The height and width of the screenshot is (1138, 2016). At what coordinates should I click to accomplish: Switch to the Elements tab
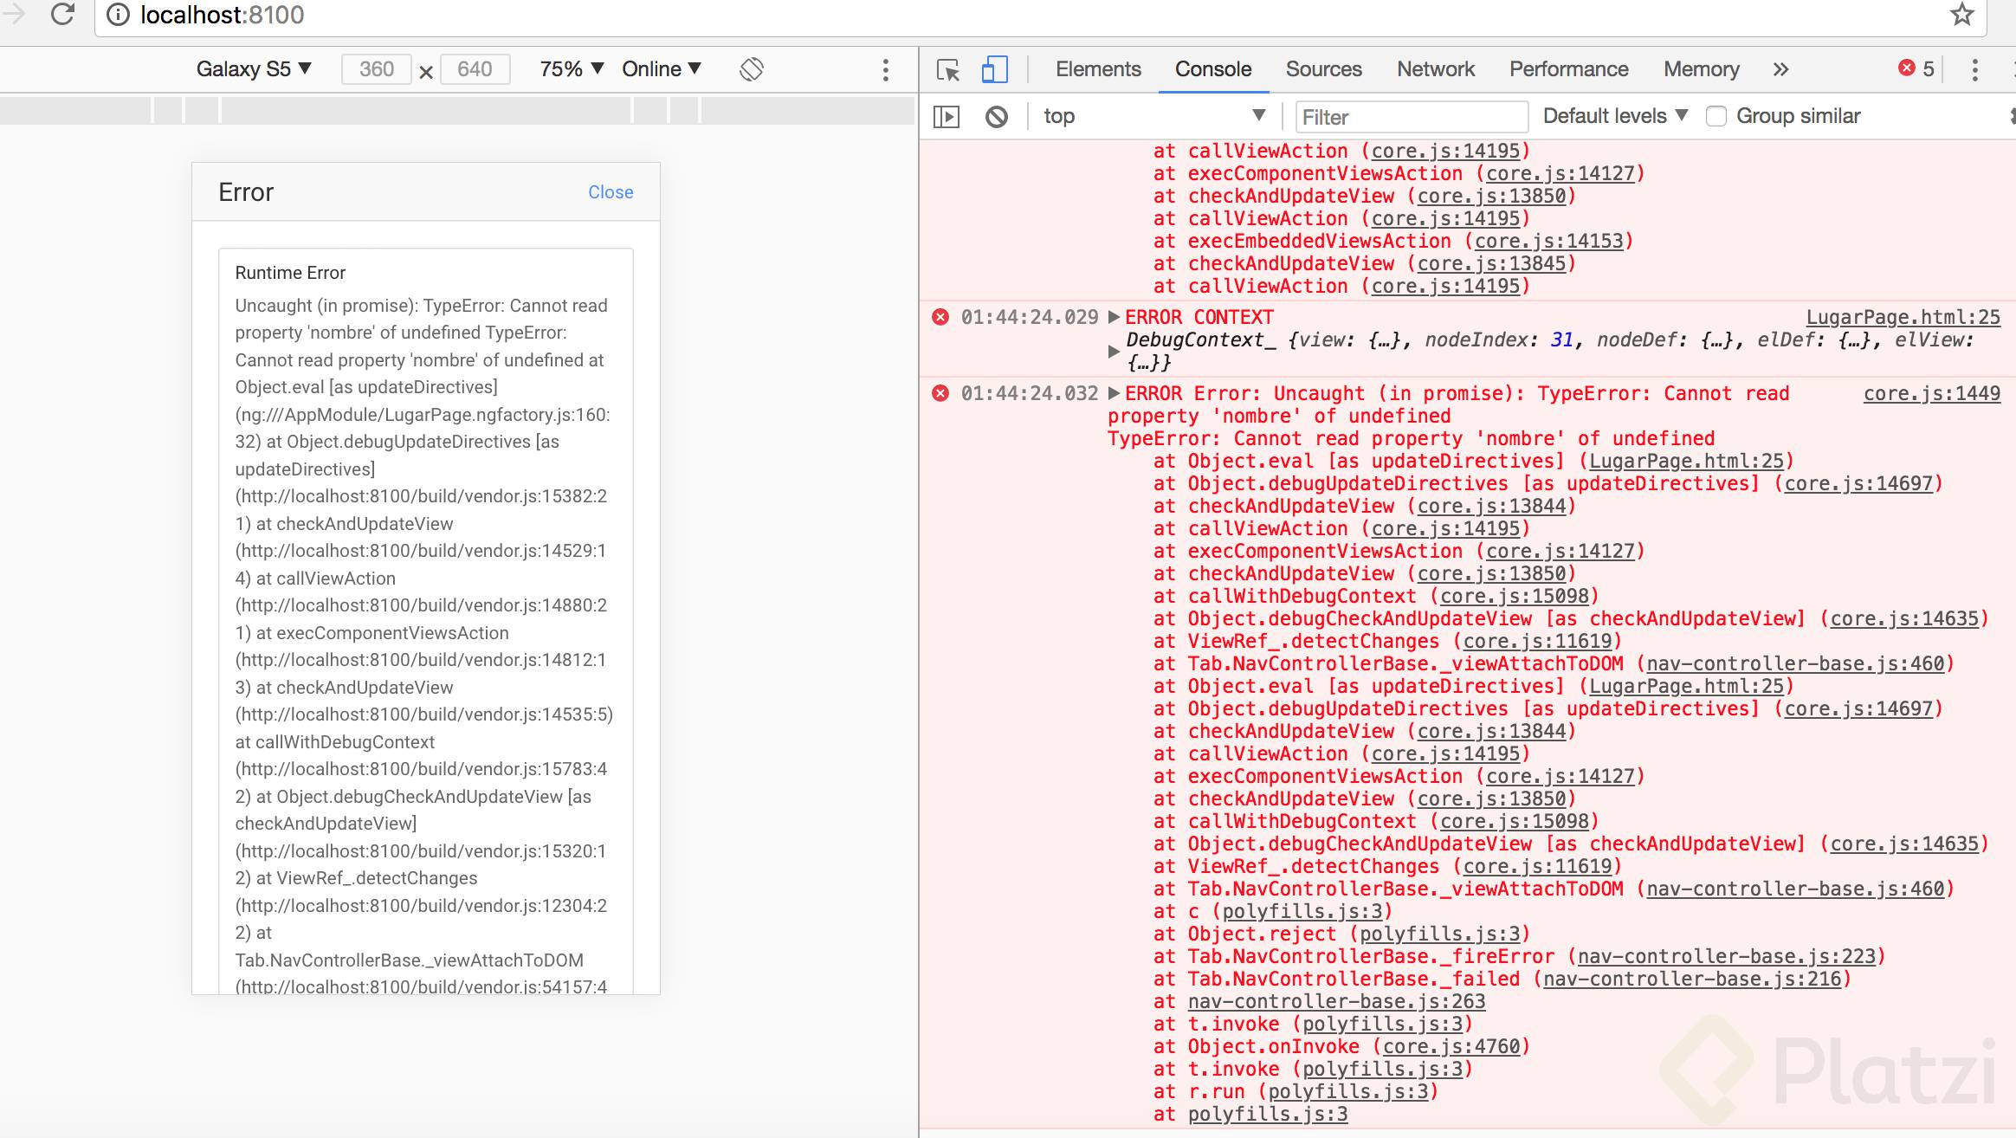click(1098, 69)
